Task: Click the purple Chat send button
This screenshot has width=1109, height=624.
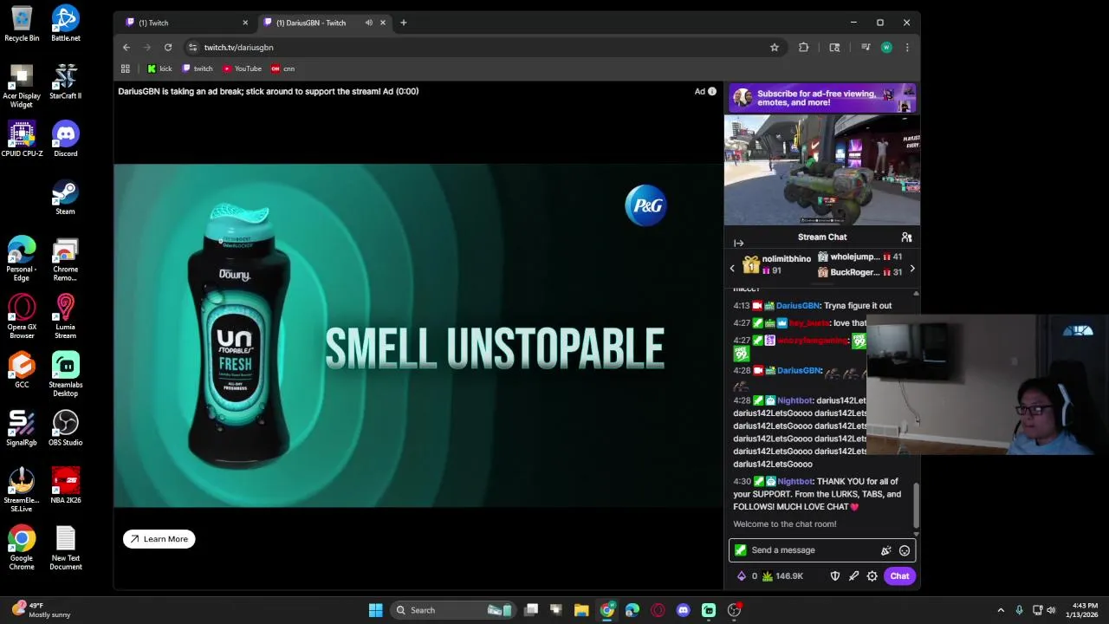Action: [x=899, y=576]
